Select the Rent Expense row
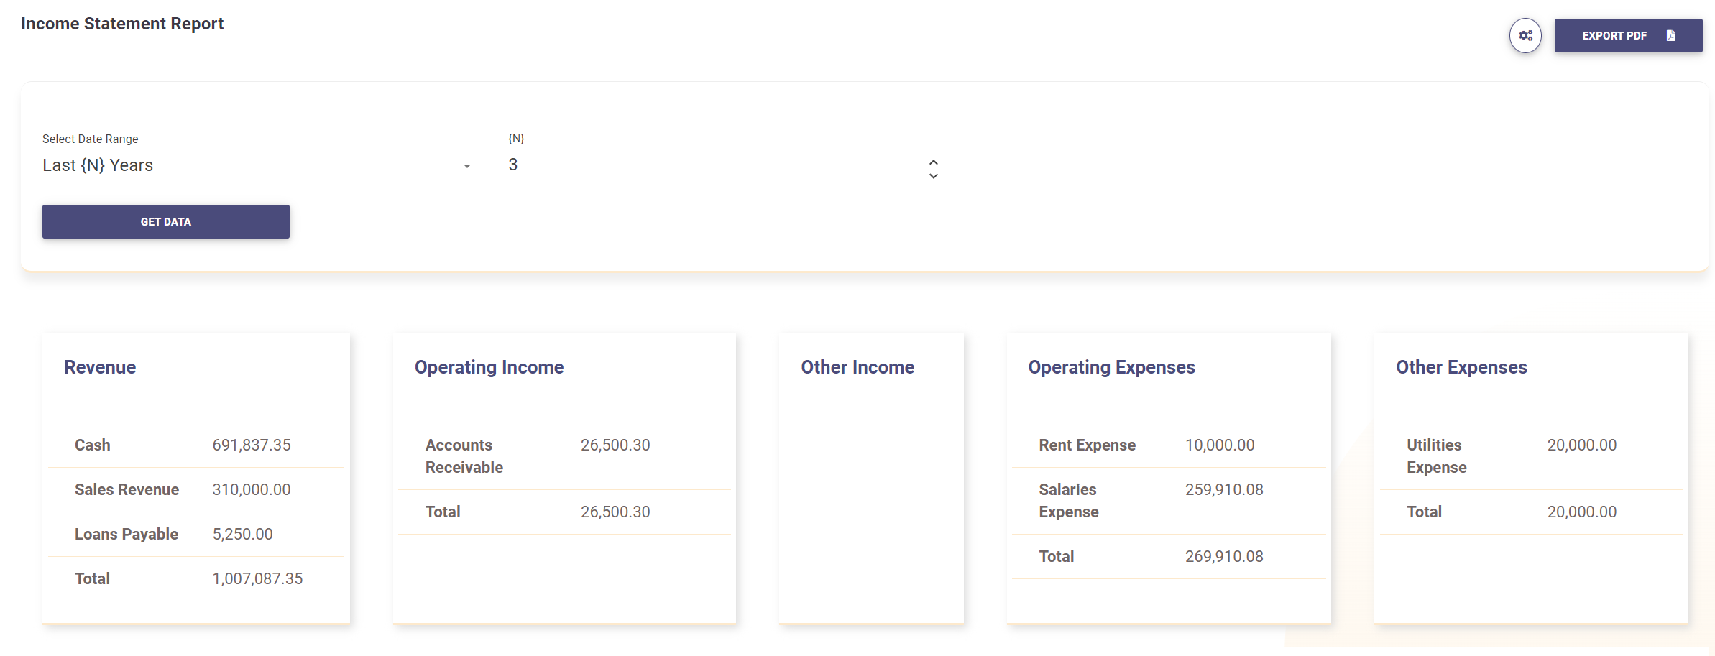The image size is (1715, 656). (1087, 445)
